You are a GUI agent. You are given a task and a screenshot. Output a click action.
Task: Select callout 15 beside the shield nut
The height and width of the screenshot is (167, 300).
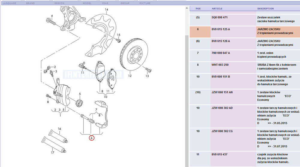pyautogui.click(x=118, y=35)
